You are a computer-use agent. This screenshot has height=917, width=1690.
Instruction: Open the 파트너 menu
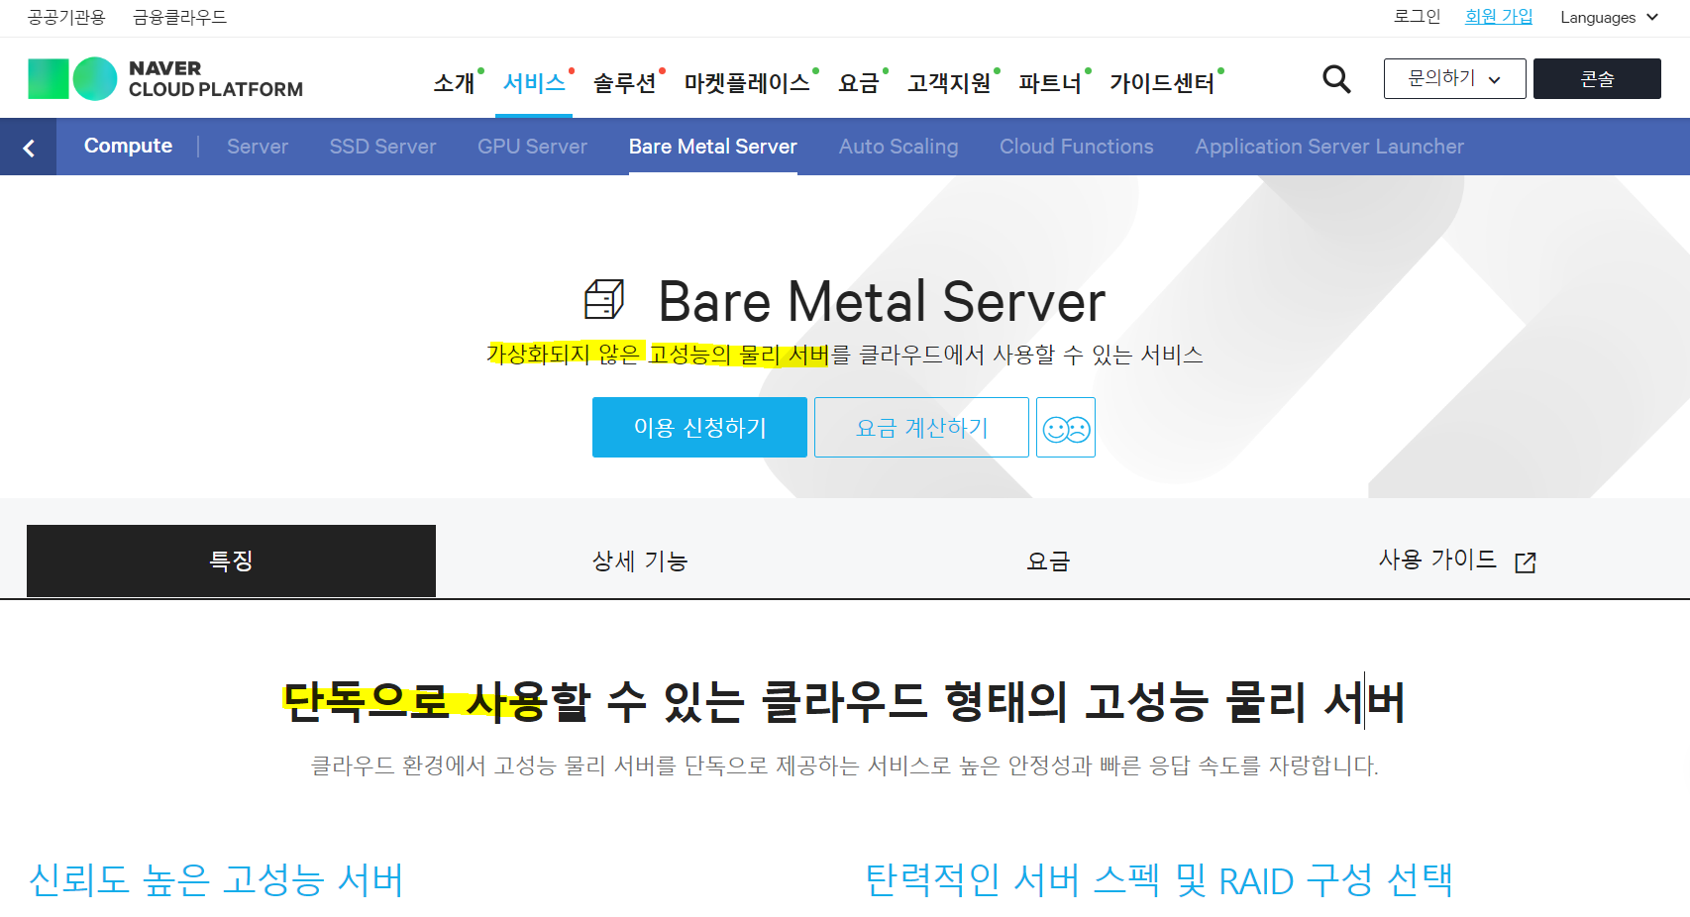coord(1050,83)
